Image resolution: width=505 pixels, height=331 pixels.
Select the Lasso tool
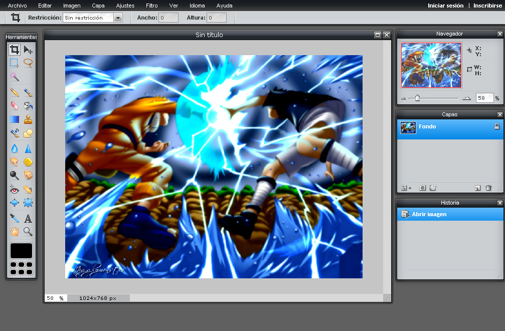click(28, 63)
